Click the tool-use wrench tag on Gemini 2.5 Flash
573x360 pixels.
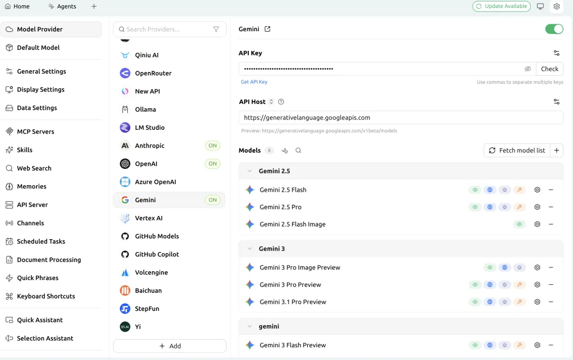point(519,190)
